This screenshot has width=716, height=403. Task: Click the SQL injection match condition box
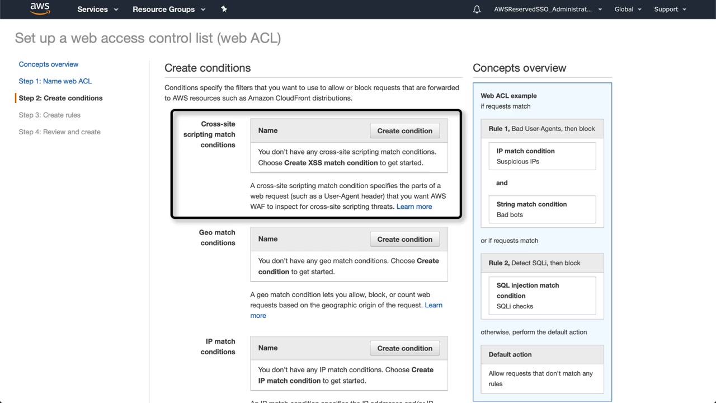(x=542, y=296)
